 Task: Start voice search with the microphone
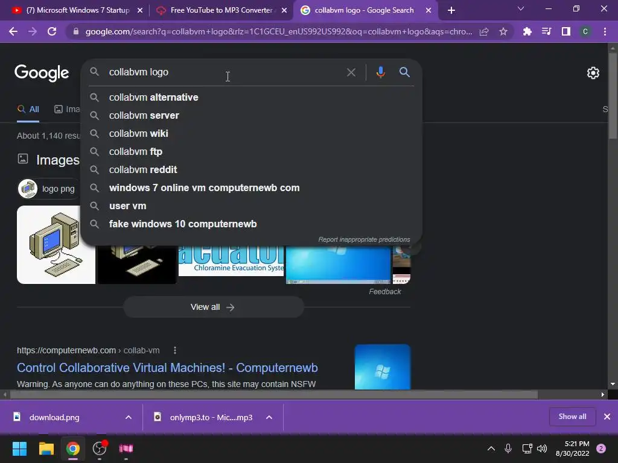click(380, 72)
